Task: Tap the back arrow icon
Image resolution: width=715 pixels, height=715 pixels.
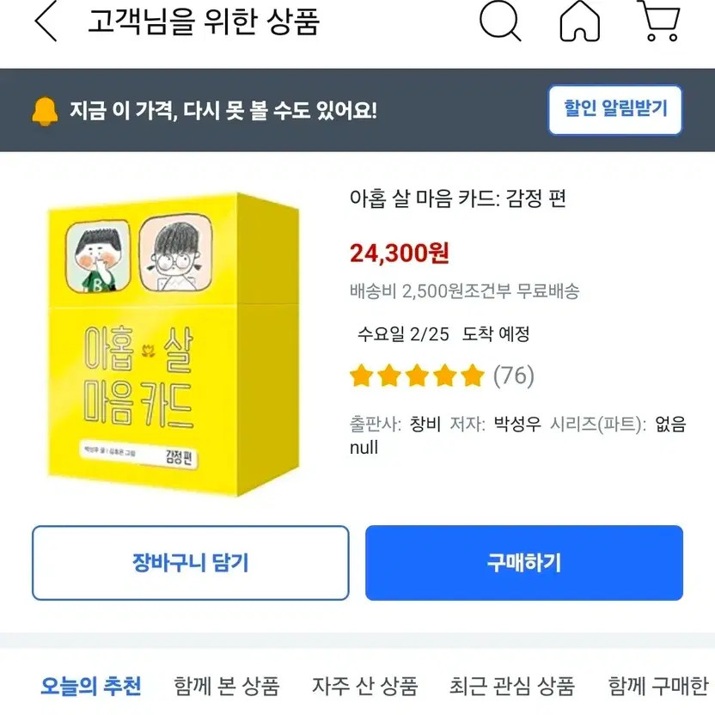Action: pyautogui.click(x=46, y=21)
